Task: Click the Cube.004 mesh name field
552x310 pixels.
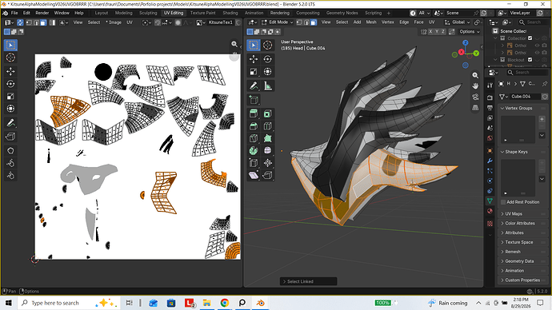Action: point(526,97)
